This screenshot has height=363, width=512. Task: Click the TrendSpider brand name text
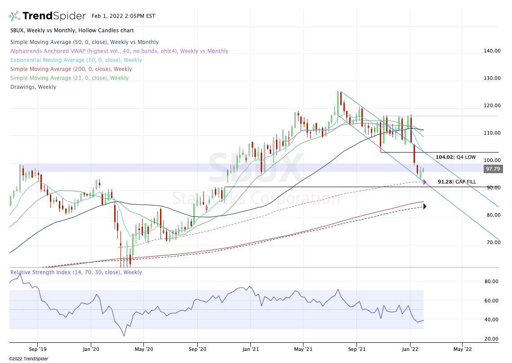[54, 16]
